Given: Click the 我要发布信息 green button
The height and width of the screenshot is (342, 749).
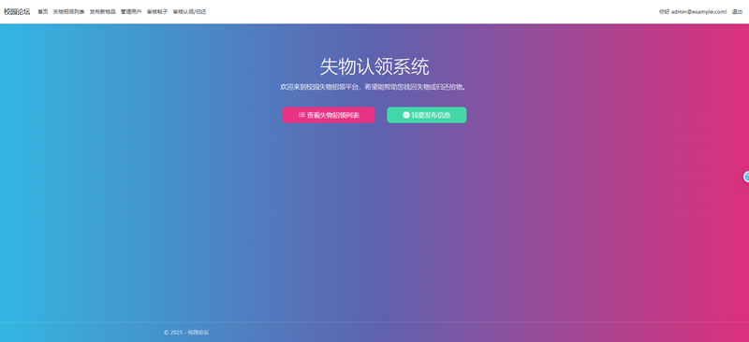Looking at the screenshot, I should 427,115.
